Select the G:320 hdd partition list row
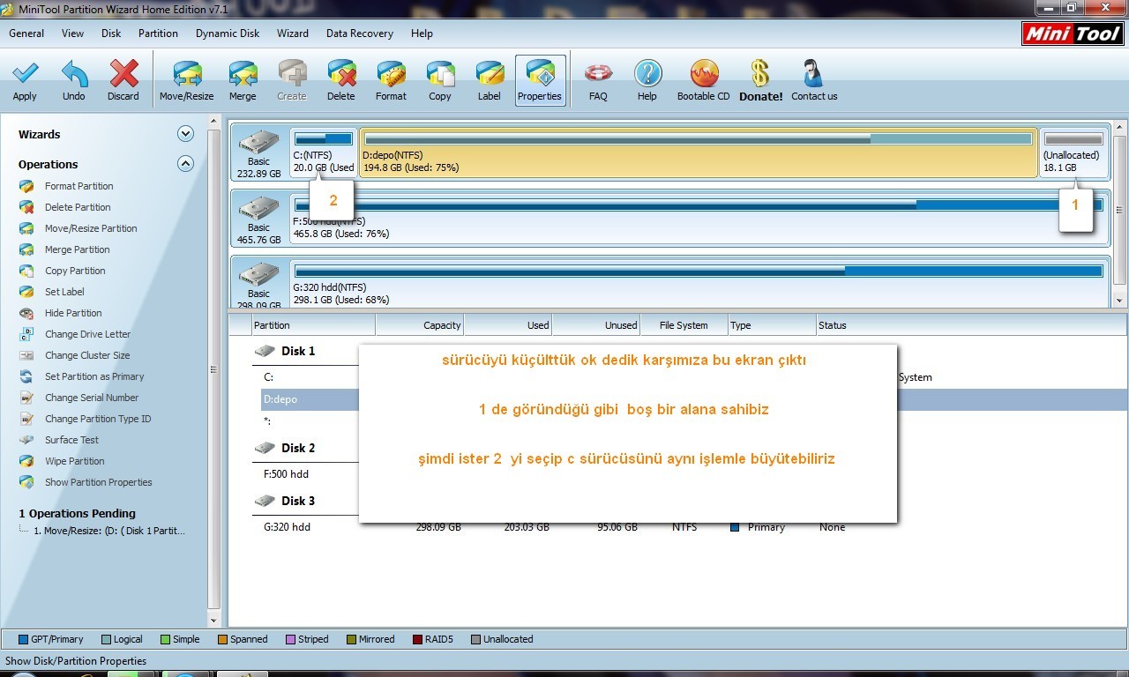This screenshot has width=1129, height=677. pyautogui.click(x=694, y=527)
